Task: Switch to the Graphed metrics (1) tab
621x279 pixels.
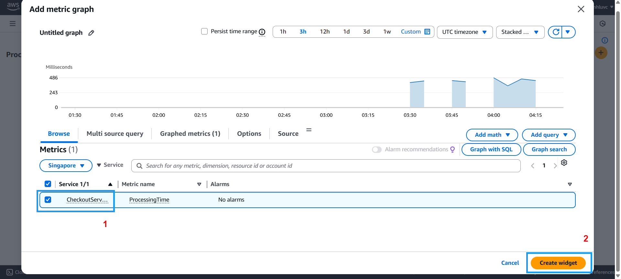Action: pyautogui.click(x=190, y=134)
